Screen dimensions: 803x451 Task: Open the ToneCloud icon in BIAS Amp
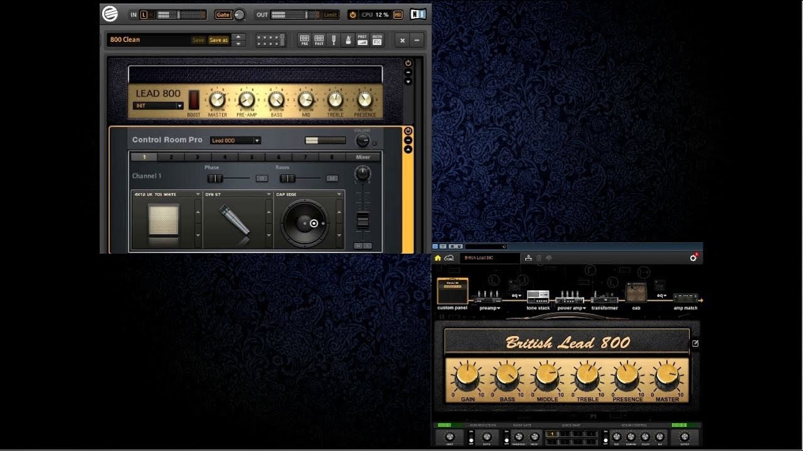coord(449,258)
